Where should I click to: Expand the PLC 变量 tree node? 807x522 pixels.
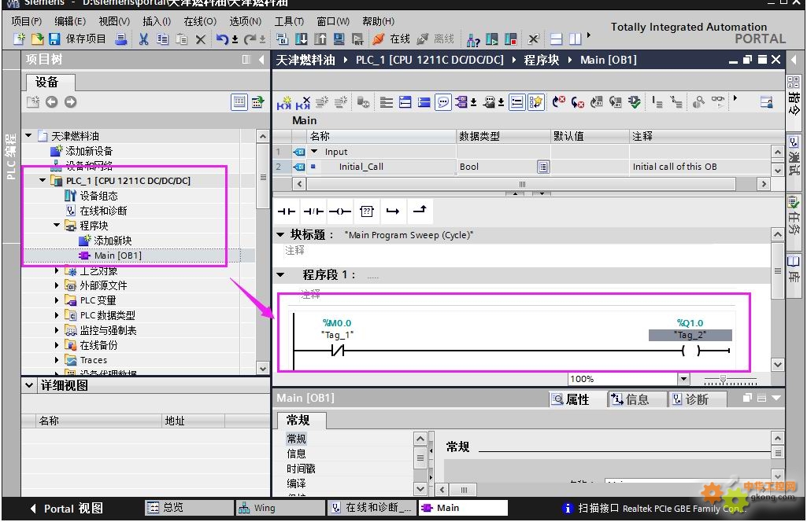(x=57, y=300)
